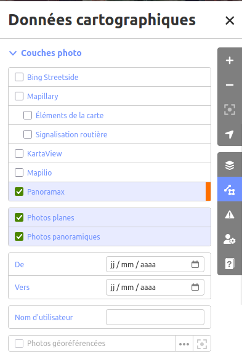Screen dimensions: 242x359
Task: Focus the Nom d'utilisateur text field
Action: coord(155,317)
